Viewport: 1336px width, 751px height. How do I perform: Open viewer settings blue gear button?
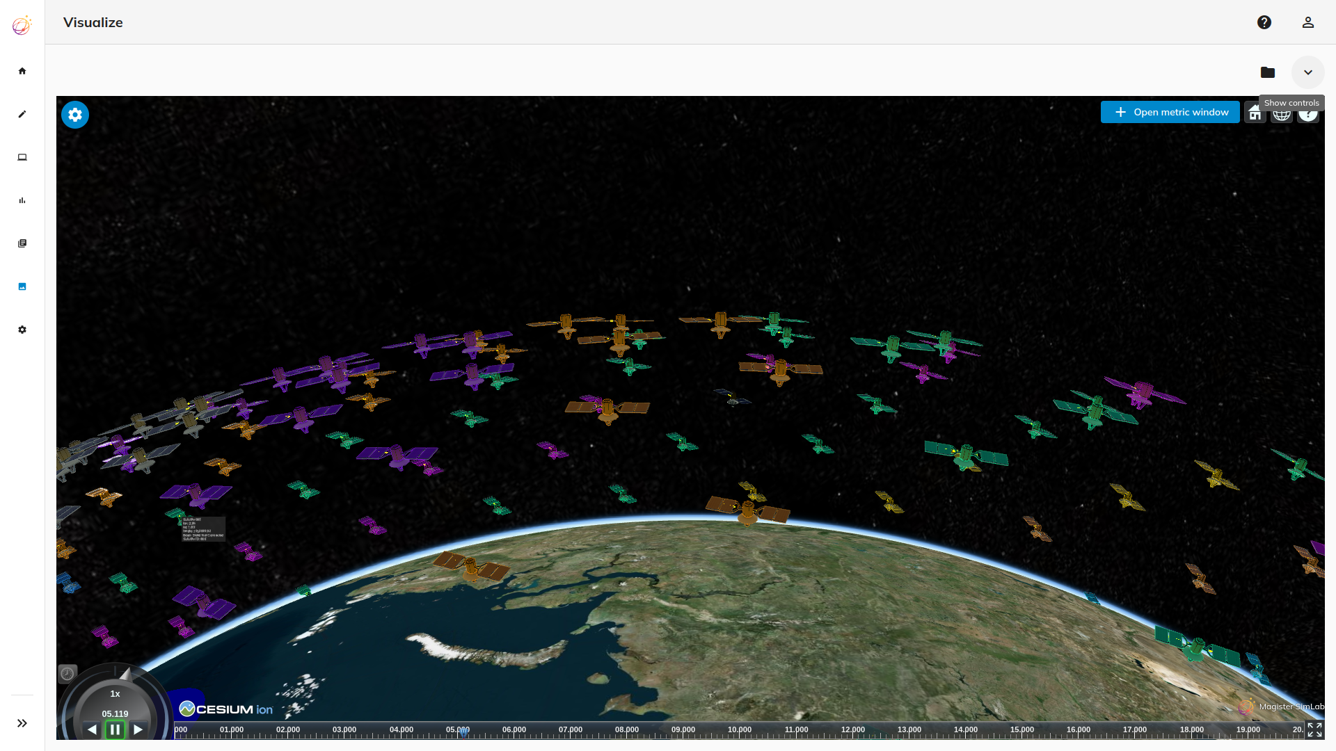75,115
